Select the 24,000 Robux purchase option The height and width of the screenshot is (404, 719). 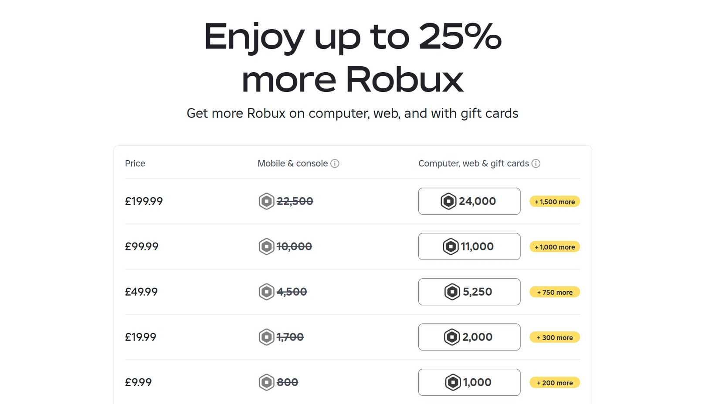click(469, 201)
